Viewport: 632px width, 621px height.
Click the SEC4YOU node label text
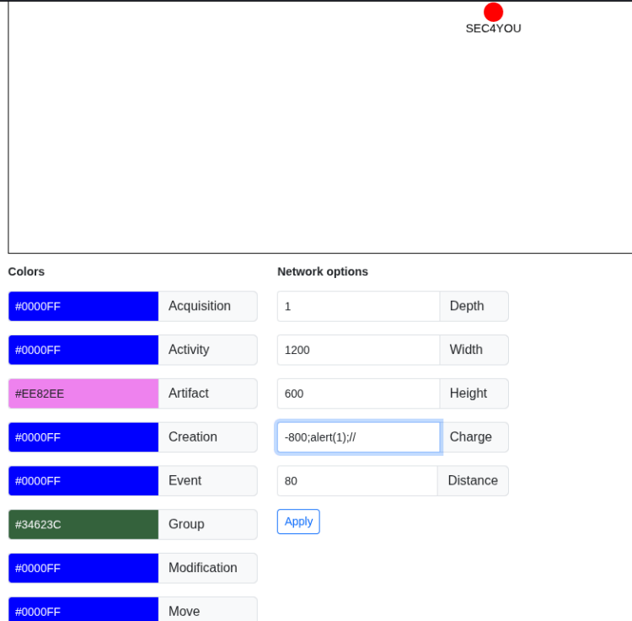(x=493, y=29)
